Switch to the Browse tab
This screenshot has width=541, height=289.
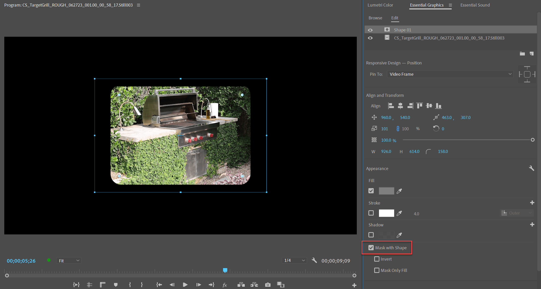tap(375, 18)
